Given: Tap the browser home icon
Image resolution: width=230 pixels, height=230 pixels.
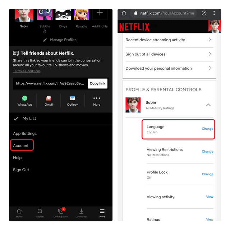Looking at the screenshot, I should pyautogui.click(x=124, y=13).
